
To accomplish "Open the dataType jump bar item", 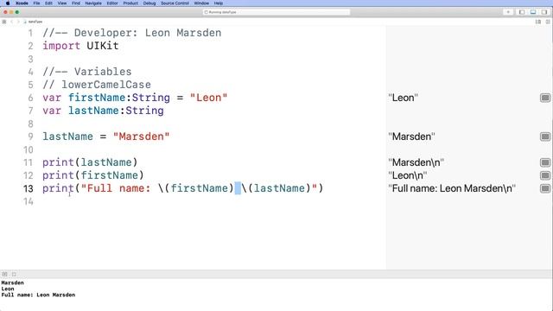I will tap(33, 22).
